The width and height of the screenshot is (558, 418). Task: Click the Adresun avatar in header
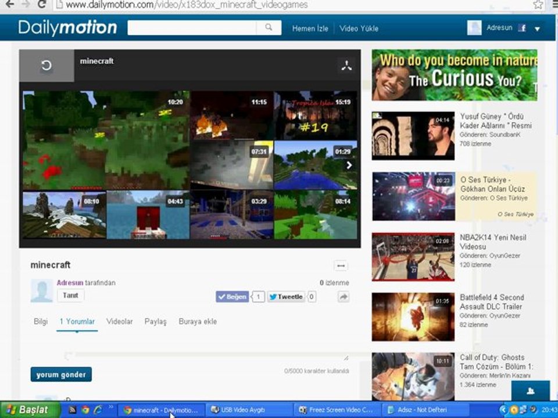474,28
